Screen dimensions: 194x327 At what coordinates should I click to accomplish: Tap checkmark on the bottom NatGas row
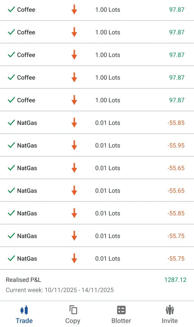click(12, 258)
